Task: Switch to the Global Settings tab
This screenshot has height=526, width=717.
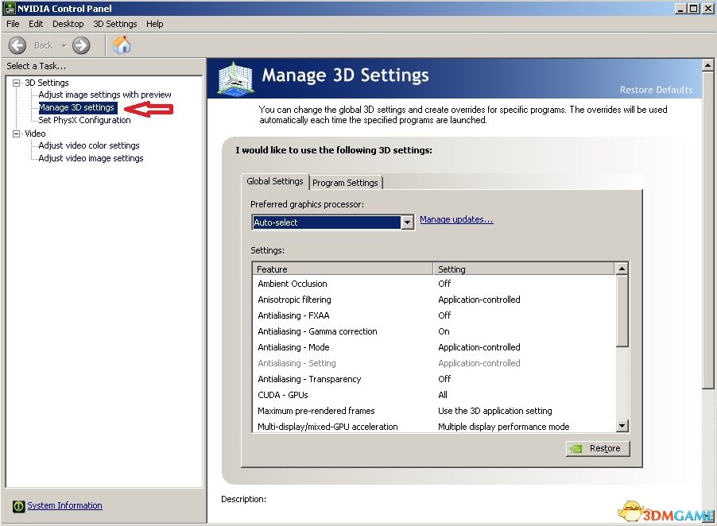Action: click(x=275, y=181)
